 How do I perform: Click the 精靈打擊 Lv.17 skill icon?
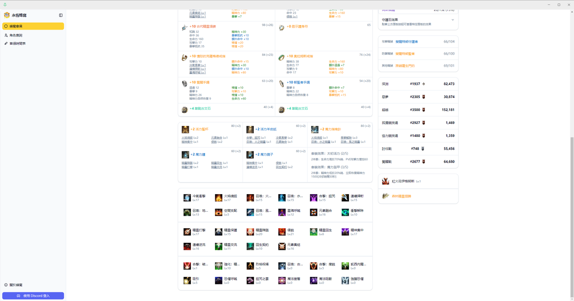187,232
